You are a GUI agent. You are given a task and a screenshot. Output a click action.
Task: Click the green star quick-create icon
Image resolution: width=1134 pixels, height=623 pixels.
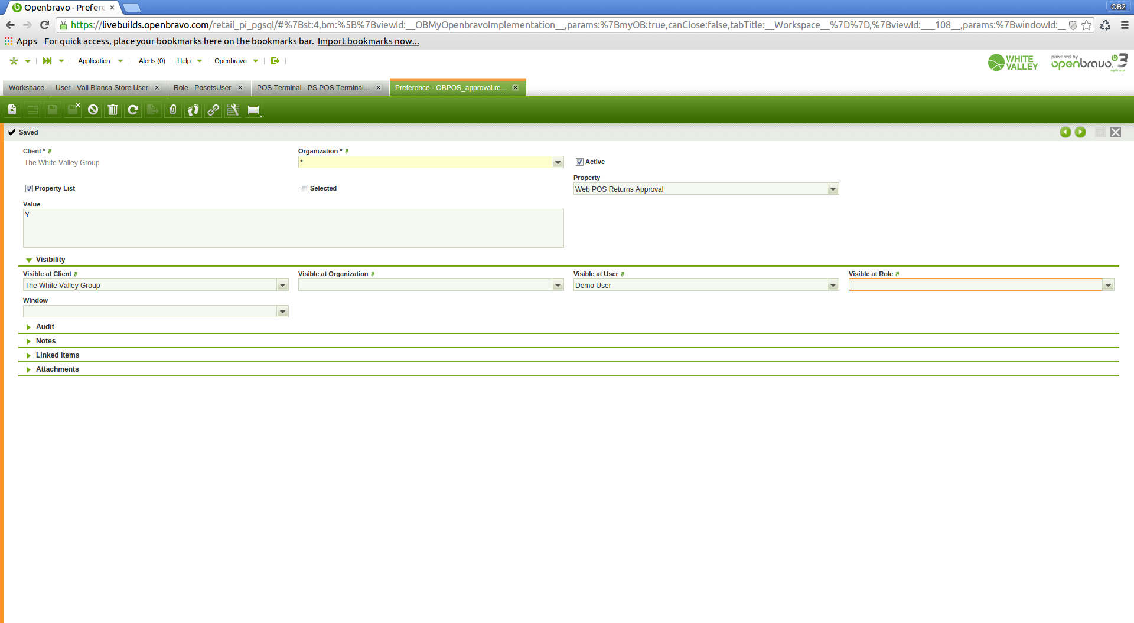pyautogui.click(x=14, y=61)
